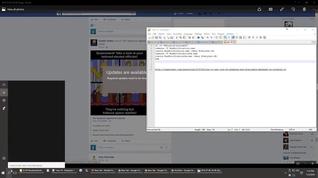Toggle Show Indent Guide in Notepad++
The image size is (318, 178).
(x=233, y=38)
